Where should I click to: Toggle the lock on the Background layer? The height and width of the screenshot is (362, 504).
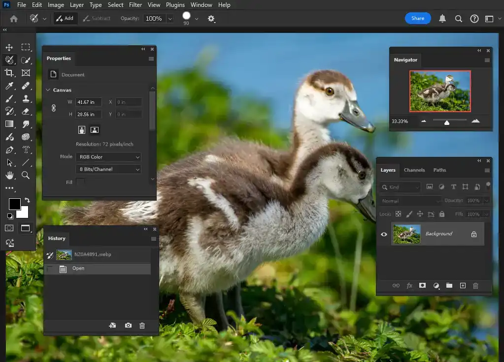[x=474, y=234]
